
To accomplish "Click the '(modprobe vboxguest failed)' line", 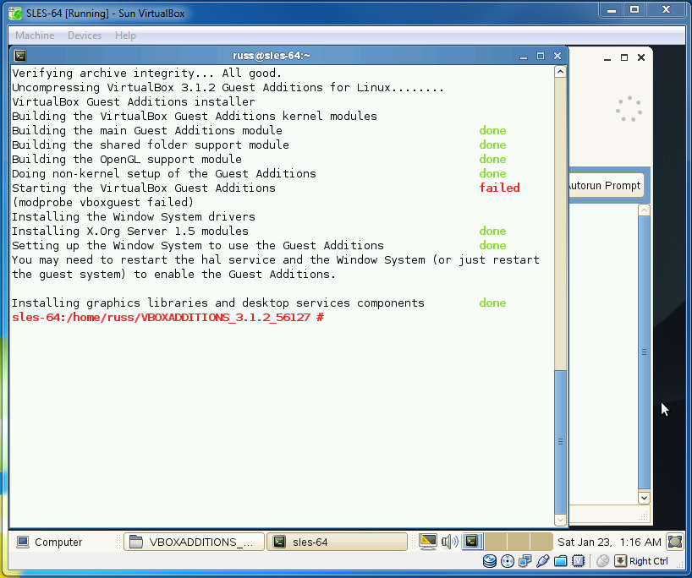I will (x=102, y=202).
